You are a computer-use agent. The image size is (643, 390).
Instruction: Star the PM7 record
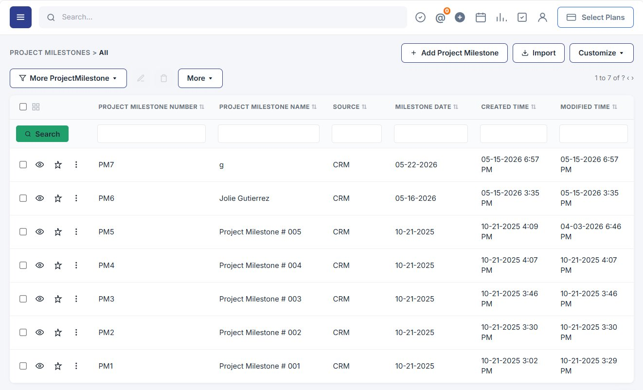(58, 165)
